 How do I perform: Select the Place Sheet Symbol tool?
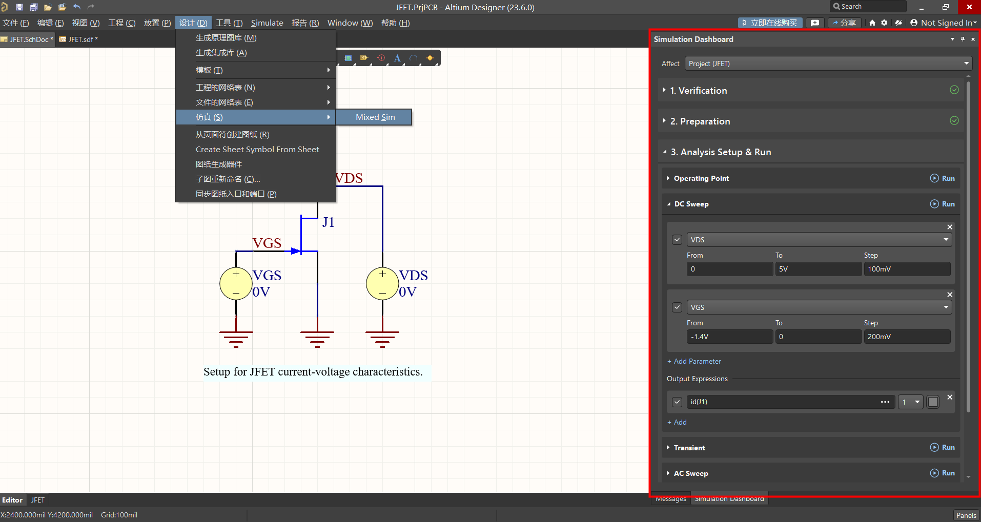pyautogui.click(x=348, y=58)
